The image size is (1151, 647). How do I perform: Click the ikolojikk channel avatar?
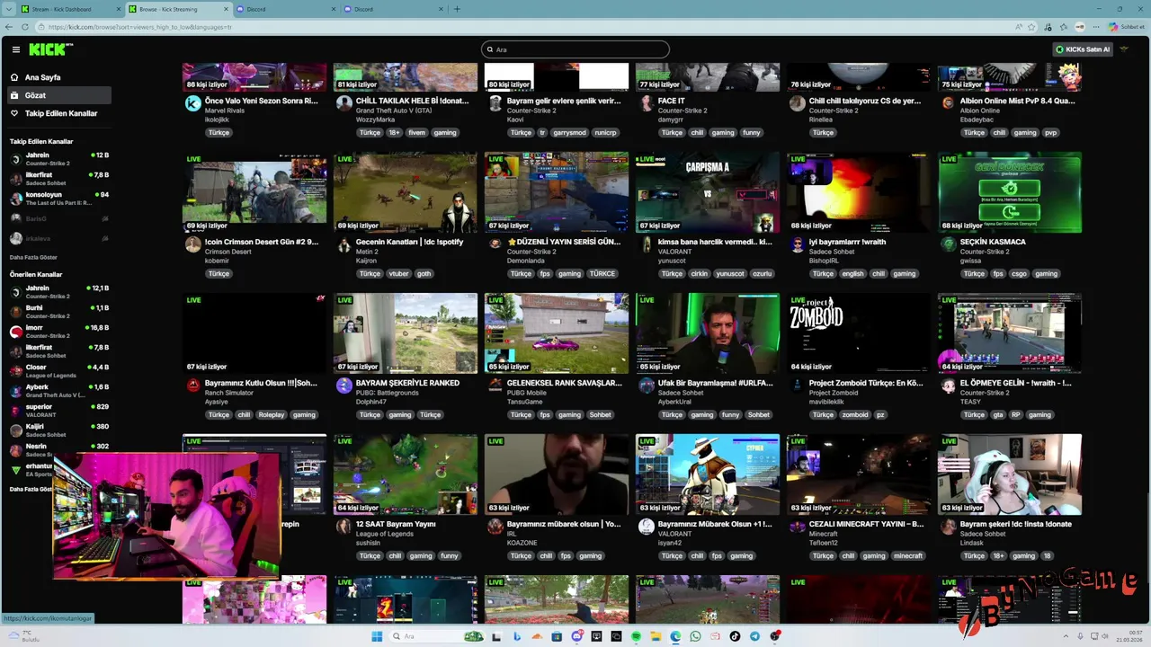(x=192, y=103)
